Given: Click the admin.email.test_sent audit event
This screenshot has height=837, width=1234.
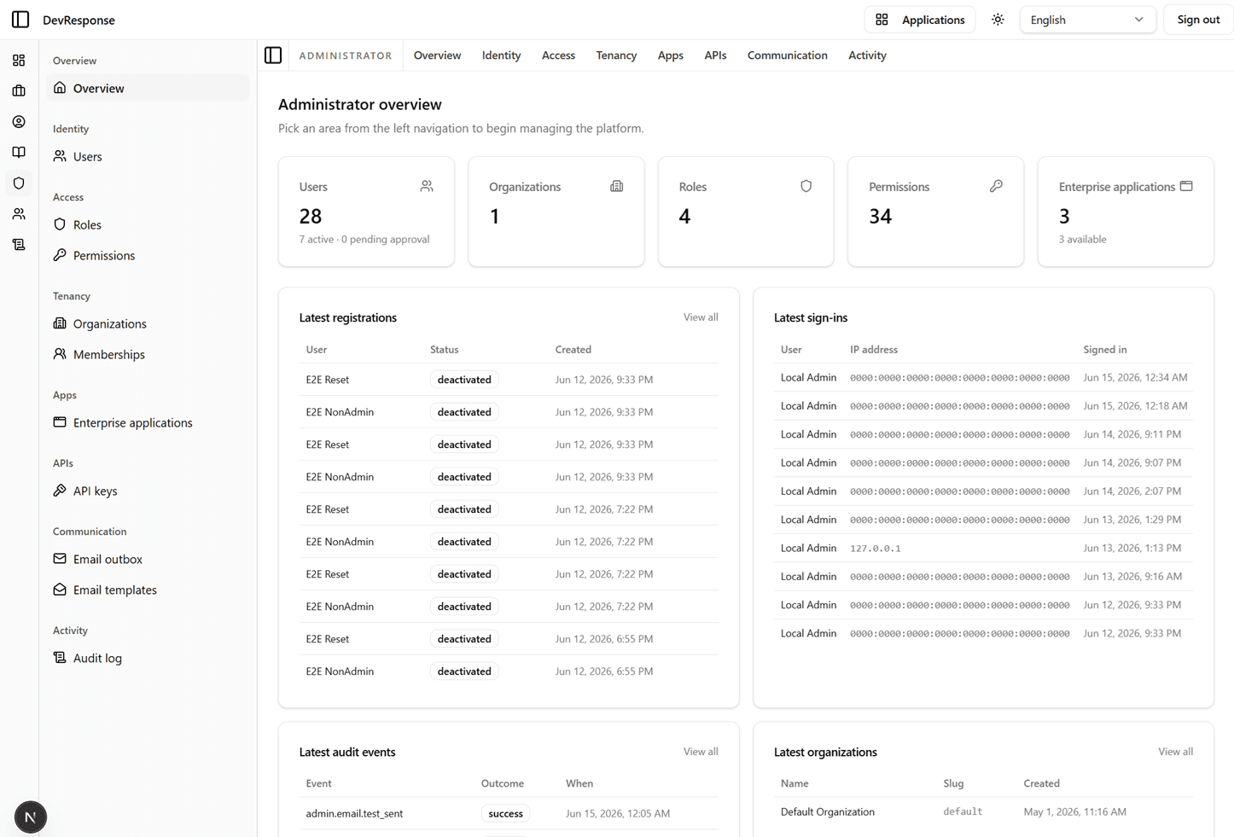Looking at the screenshot, I should click(x=354, y=814).
